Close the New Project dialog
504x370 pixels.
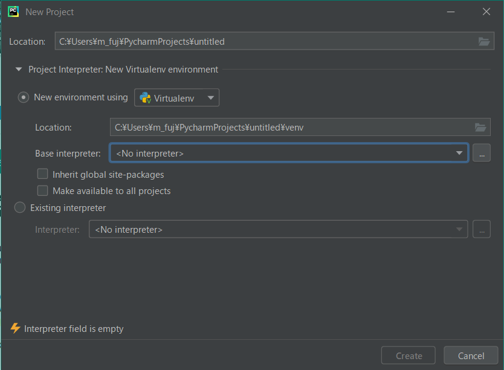click(486, 11)
